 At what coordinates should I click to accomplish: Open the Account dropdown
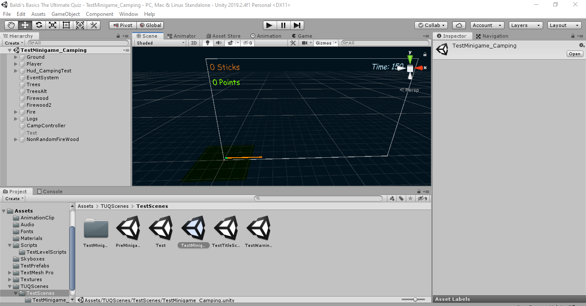(x=487, y=25)
